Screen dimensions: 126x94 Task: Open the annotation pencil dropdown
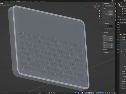[x=104, y=6]
